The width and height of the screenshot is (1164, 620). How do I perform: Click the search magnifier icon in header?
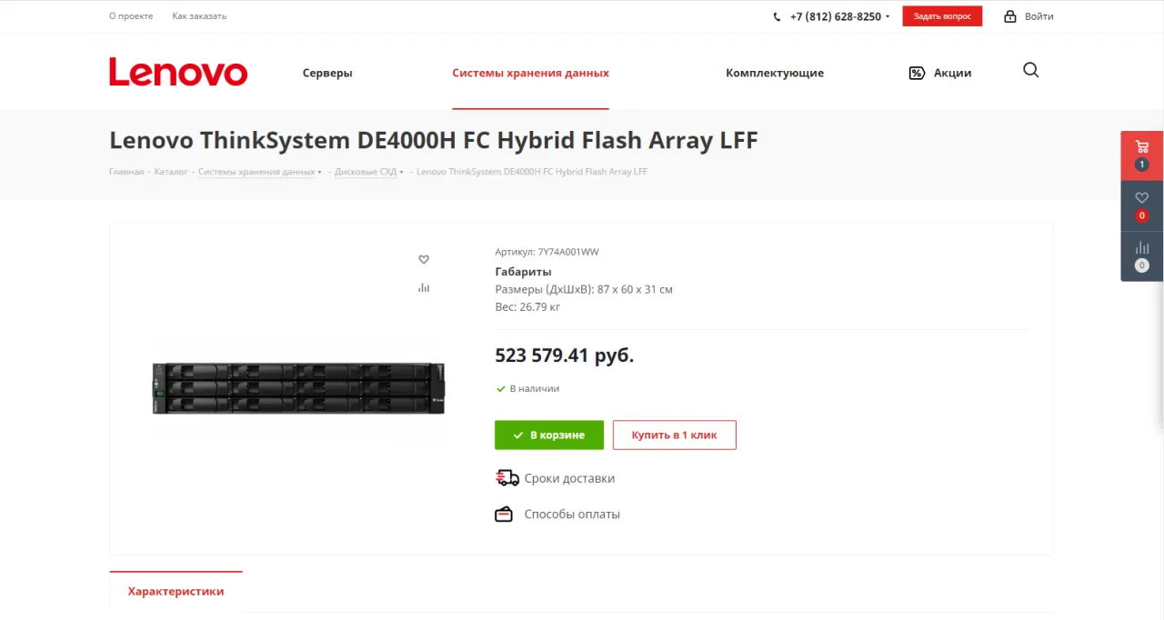1030,71
